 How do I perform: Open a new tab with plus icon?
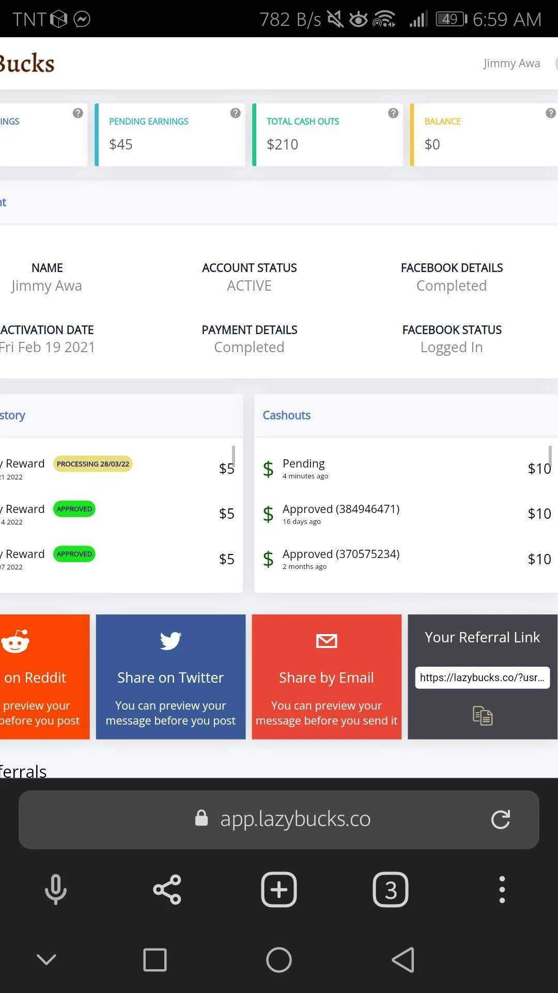279,890
